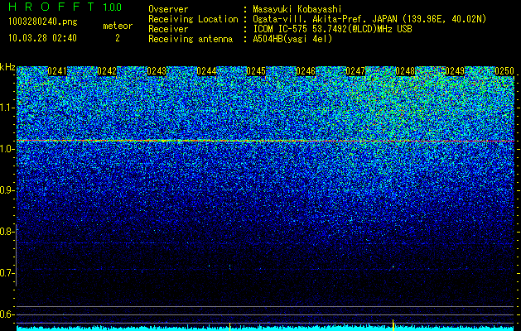Viewport: 521px width, 331px height.
Task: Pick the 0246 time marker
Action: click(306, 71)
